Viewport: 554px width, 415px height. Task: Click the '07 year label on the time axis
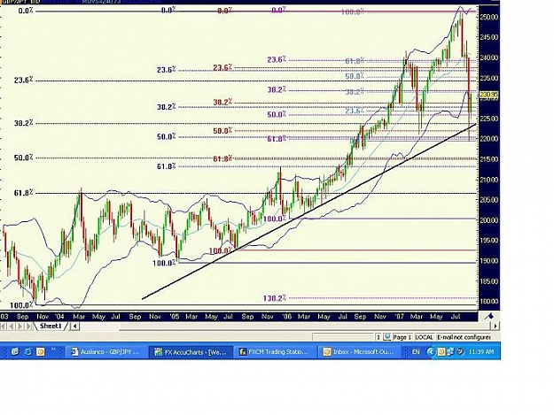tap(400, 316)
